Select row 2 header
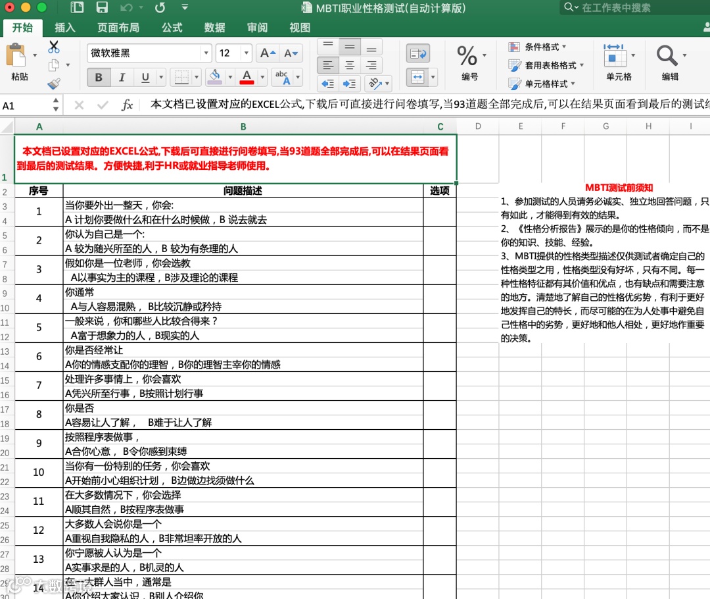Image resolution: width=710 pixels, height=599 pixels. [5, 192]
